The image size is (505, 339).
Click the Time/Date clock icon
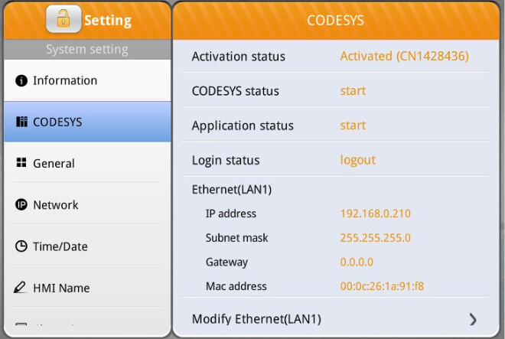coord(21,246)
